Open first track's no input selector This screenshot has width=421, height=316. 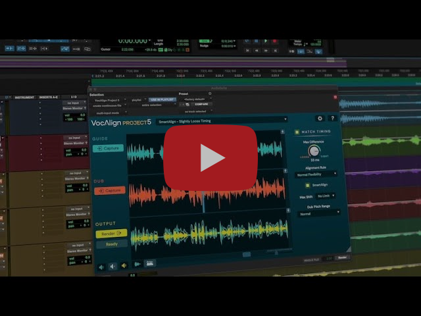click(x=74, y=103)
